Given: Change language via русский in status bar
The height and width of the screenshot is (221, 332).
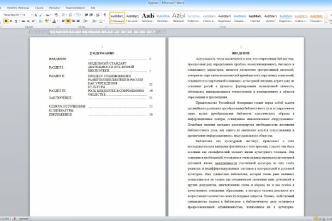Looking at the screenshot, I should tap(24, 219).
